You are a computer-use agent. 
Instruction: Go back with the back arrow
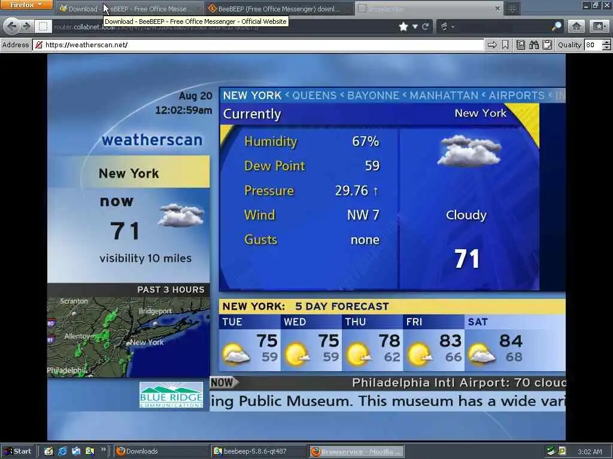(12, 26)
